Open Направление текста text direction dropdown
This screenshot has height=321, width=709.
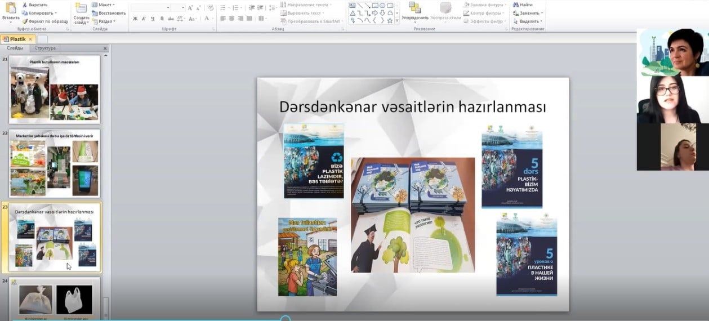pos(306,5)
